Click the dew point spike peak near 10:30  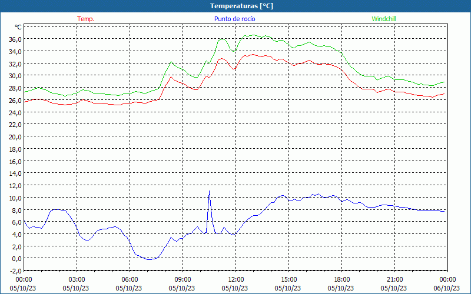click(x=209, y=191)
